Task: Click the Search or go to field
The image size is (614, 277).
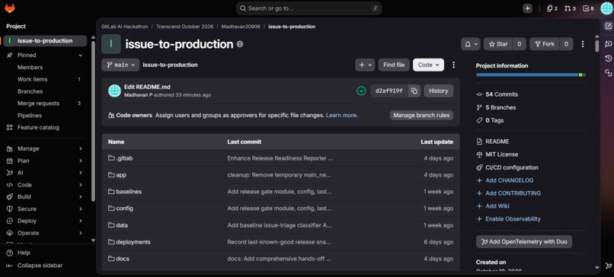Action: pyautogui.click(x=309, y=8)
